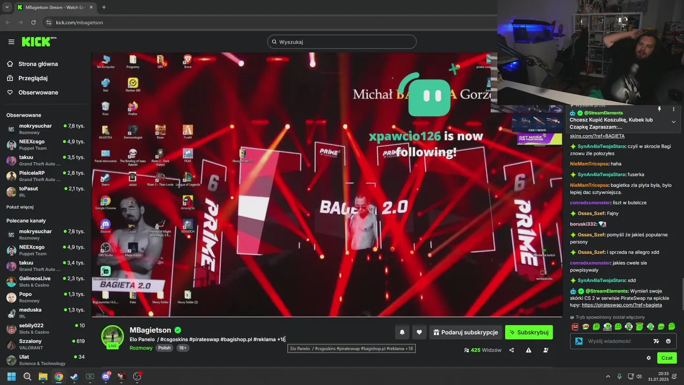Click the MBagietson channel name
This screenshot has height=385, width=684.
point(150,330)
